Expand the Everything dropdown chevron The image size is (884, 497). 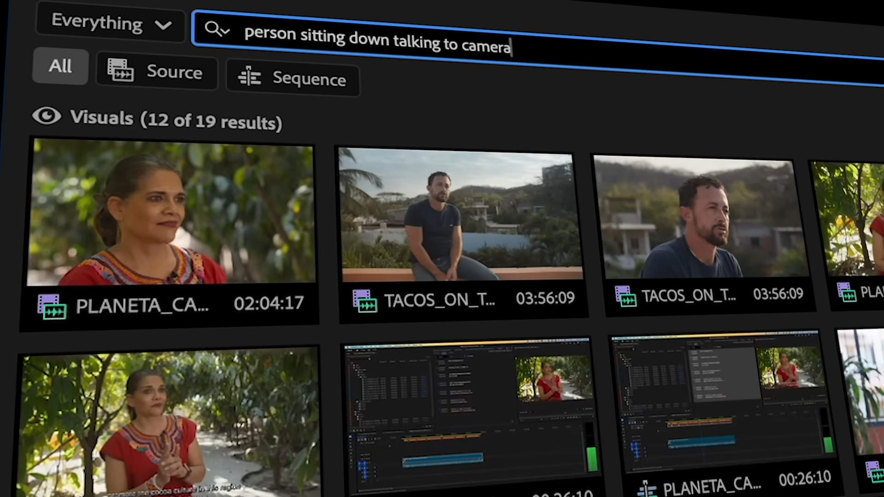coord(163,25)
